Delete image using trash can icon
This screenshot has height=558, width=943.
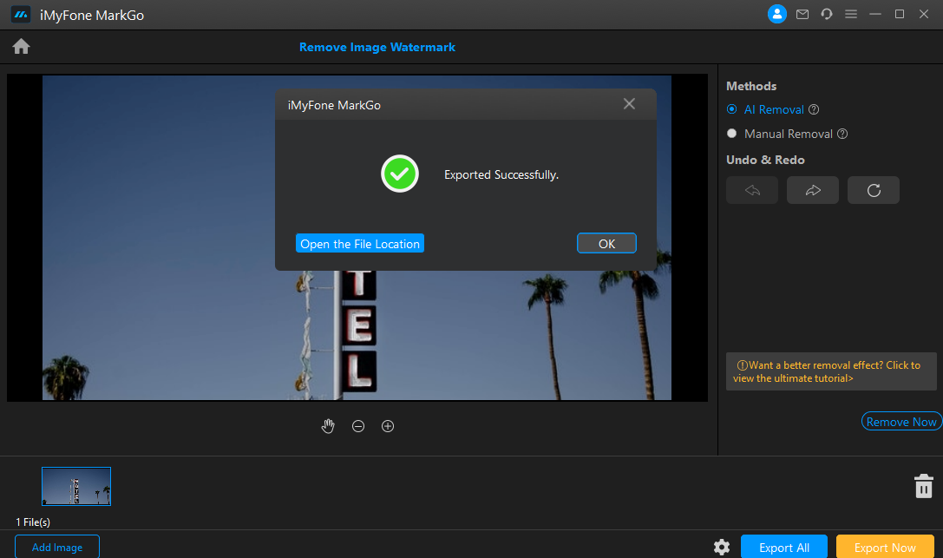point(924,486)
